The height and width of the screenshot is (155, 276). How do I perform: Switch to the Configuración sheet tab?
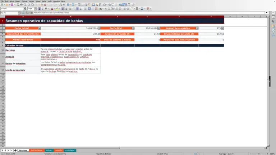pos(37,150)
